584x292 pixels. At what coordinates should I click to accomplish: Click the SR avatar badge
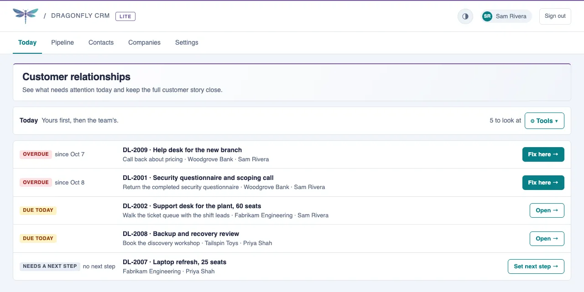[x=487, y=16]
